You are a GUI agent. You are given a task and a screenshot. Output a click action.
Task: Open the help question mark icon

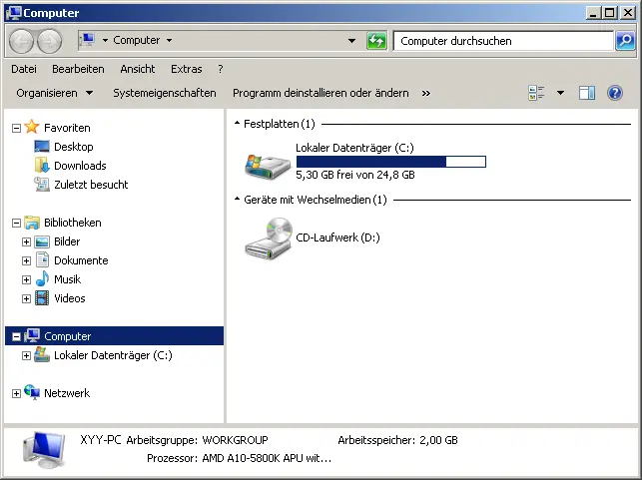click(x=615, y=93)
